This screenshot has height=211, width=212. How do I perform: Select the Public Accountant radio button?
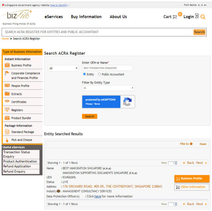99,74
